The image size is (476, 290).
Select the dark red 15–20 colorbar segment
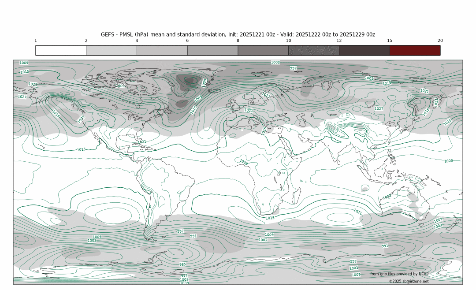pyautogui.click(x=415, y=50)
